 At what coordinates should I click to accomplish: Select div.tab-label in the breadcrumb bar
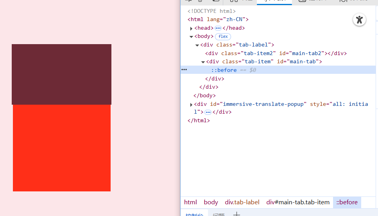[x=242, y=202]
